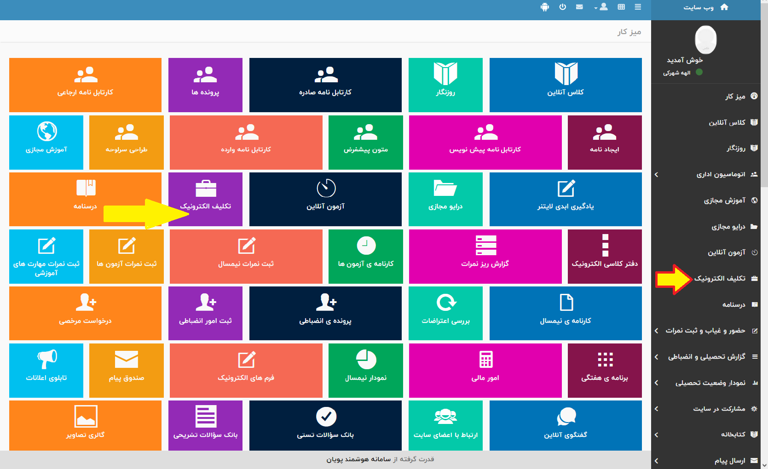Image resolution: width=768 pixels, height=469 pixels.
Task: Open the user account dropdown in top bar
Action: [601, 7]
